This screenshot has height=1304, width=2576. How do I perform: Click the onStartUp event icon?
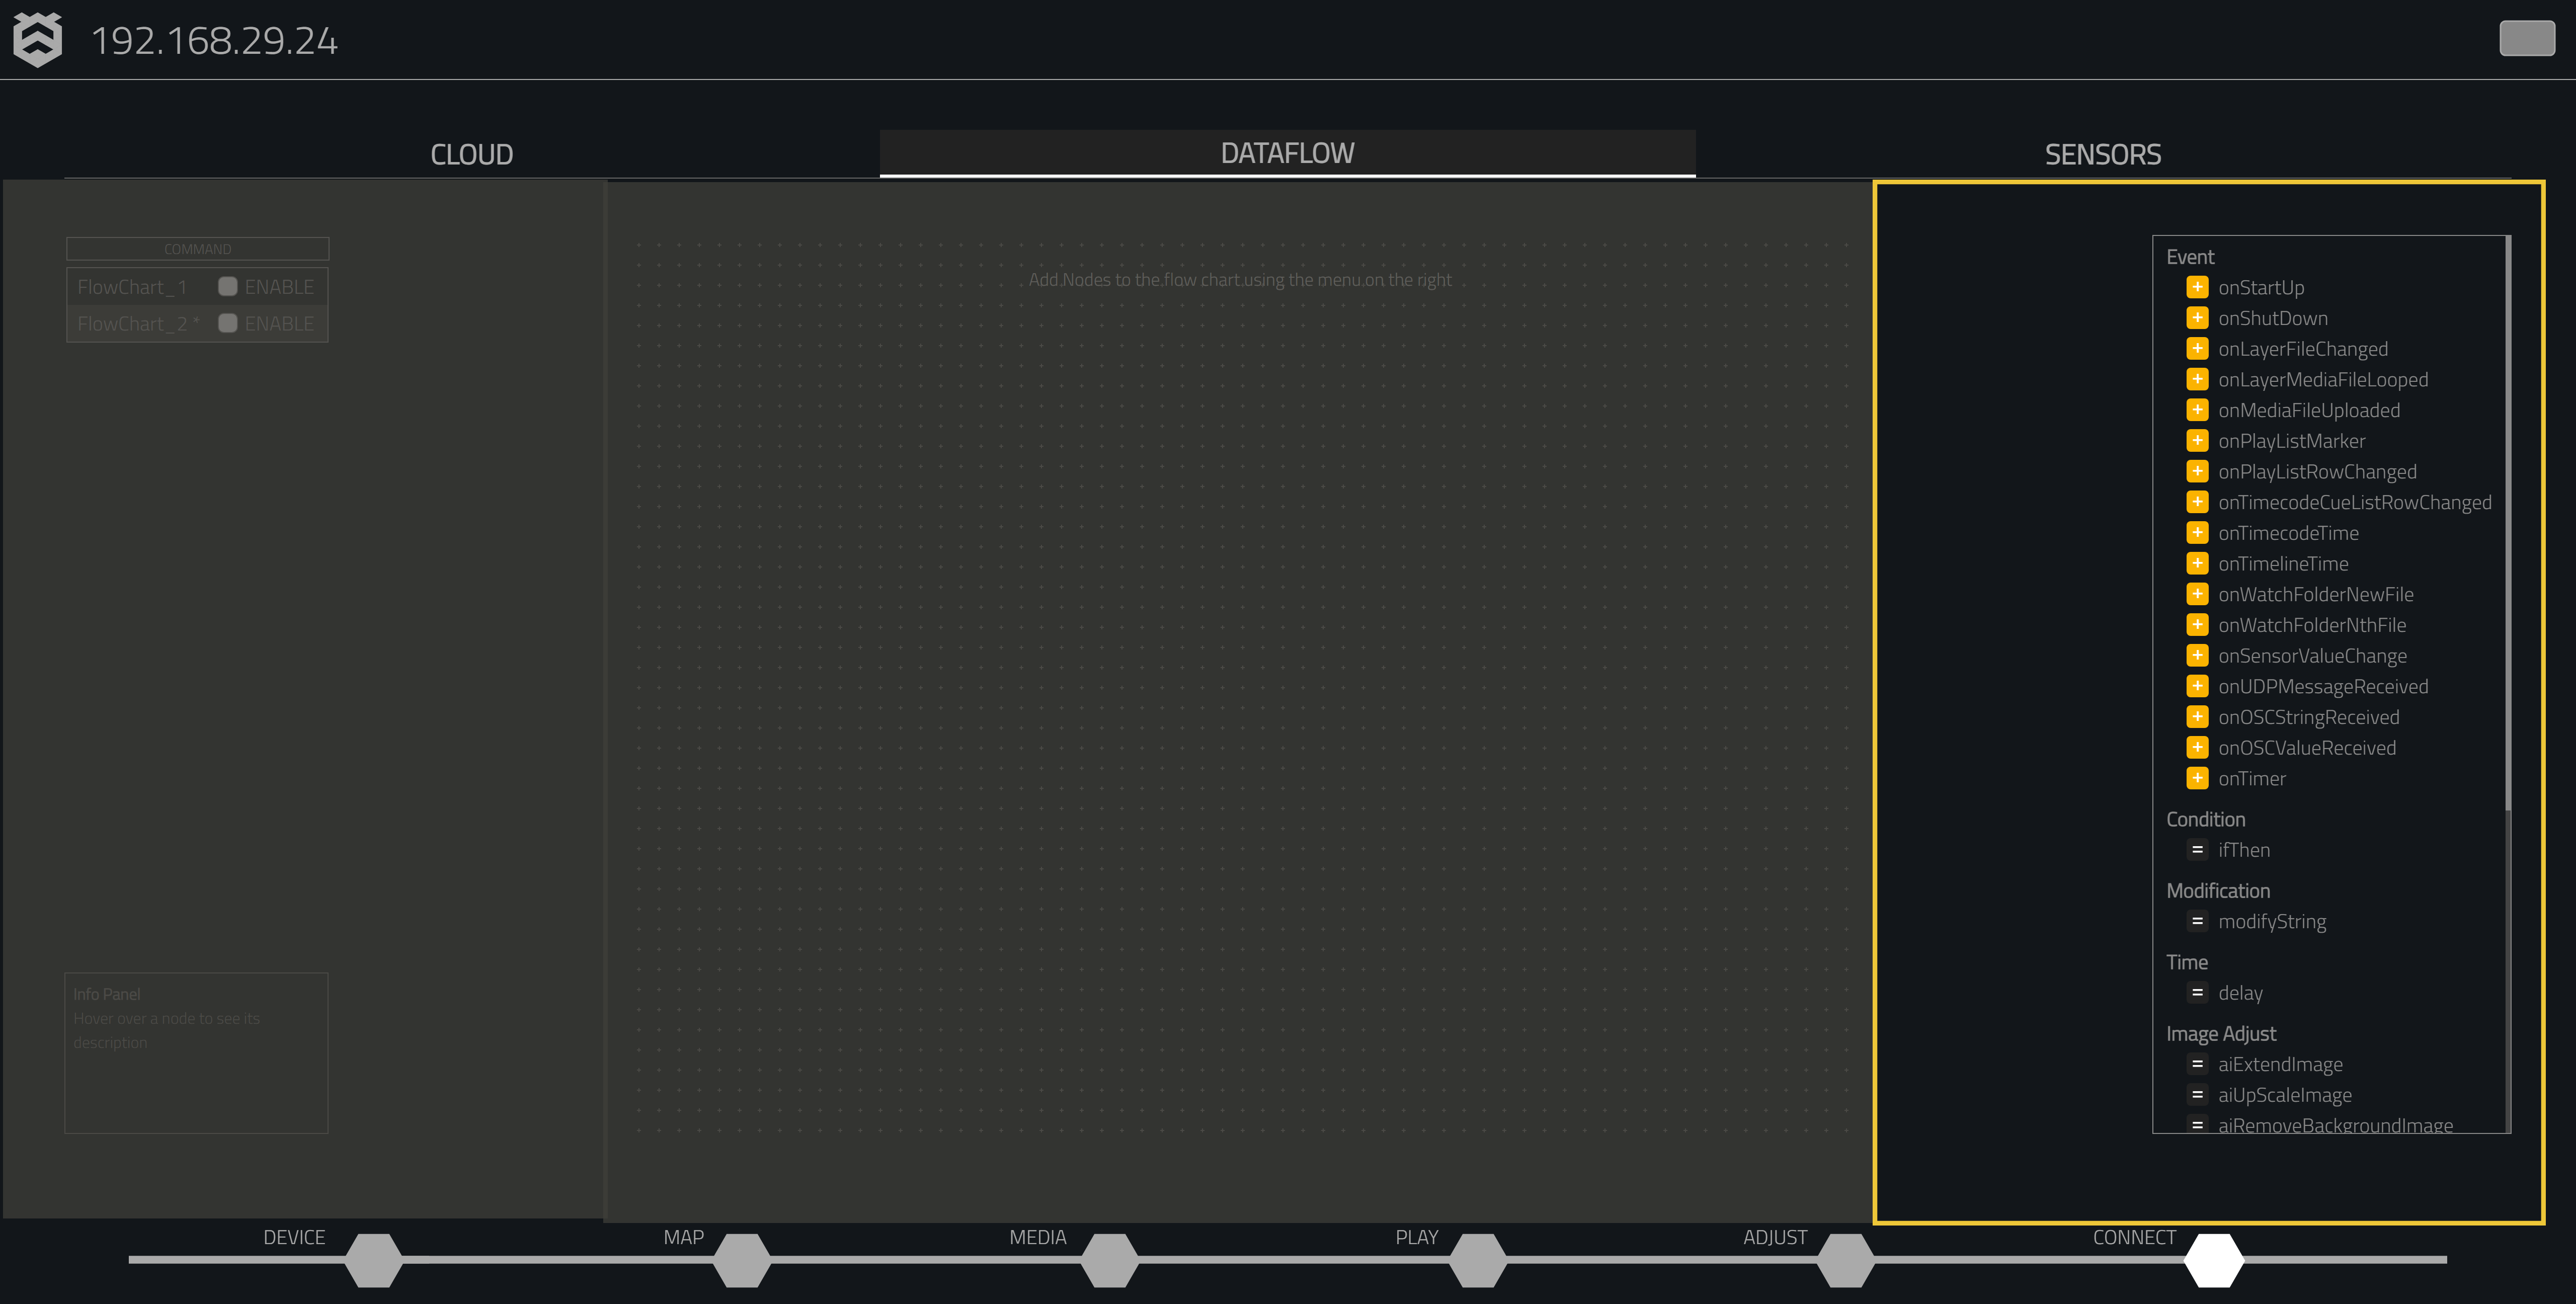click(x=2197, y=286)
